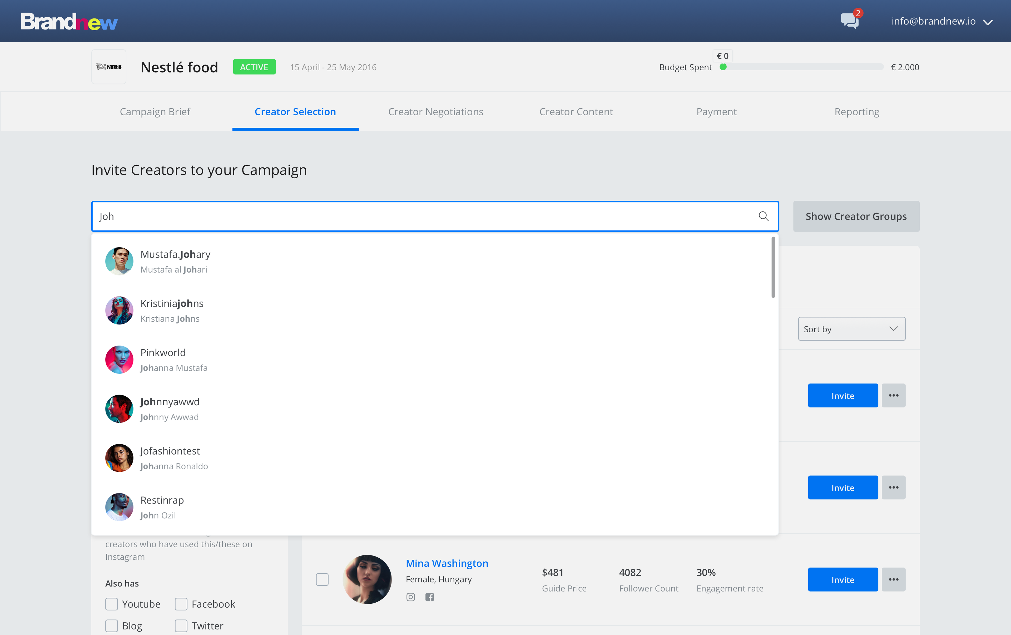Viewport: 1011px width, 635px height.
Task: Open more options next to Mina Washington's Invite
Action: (893, 580)
